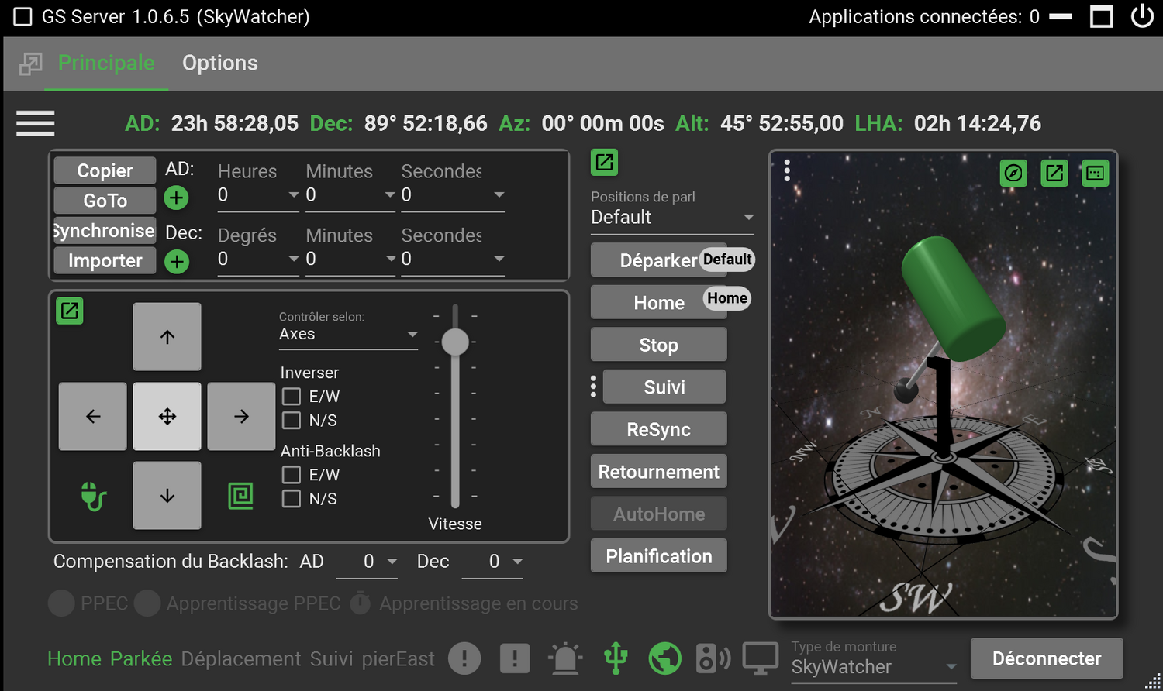The image size is (1163, 691).
Task: Pop out the park positions panel
Action: (x=605, y=162)
